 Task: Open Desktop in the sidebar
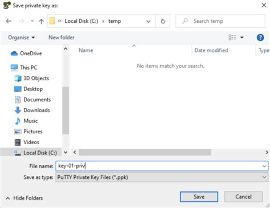[x=28, y=89]
